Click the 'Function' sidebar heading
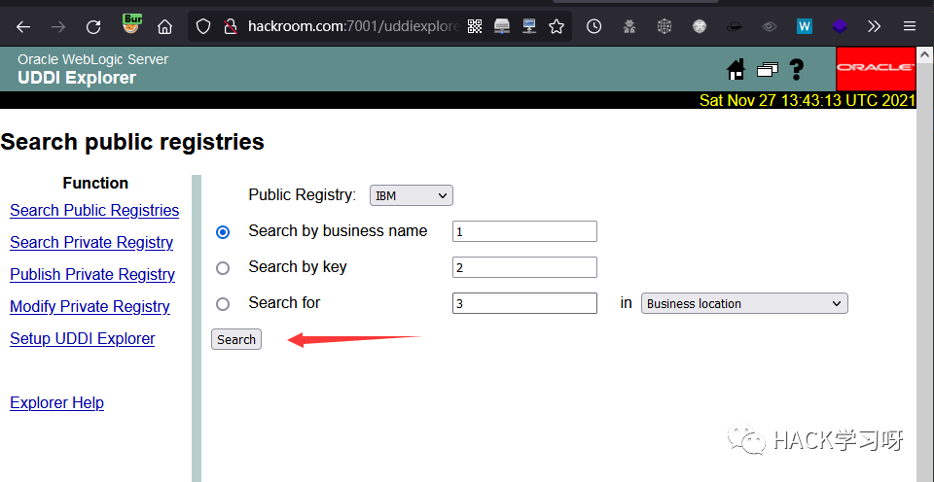This screenshot has width=934, height=482. click(x=95, y=184)
